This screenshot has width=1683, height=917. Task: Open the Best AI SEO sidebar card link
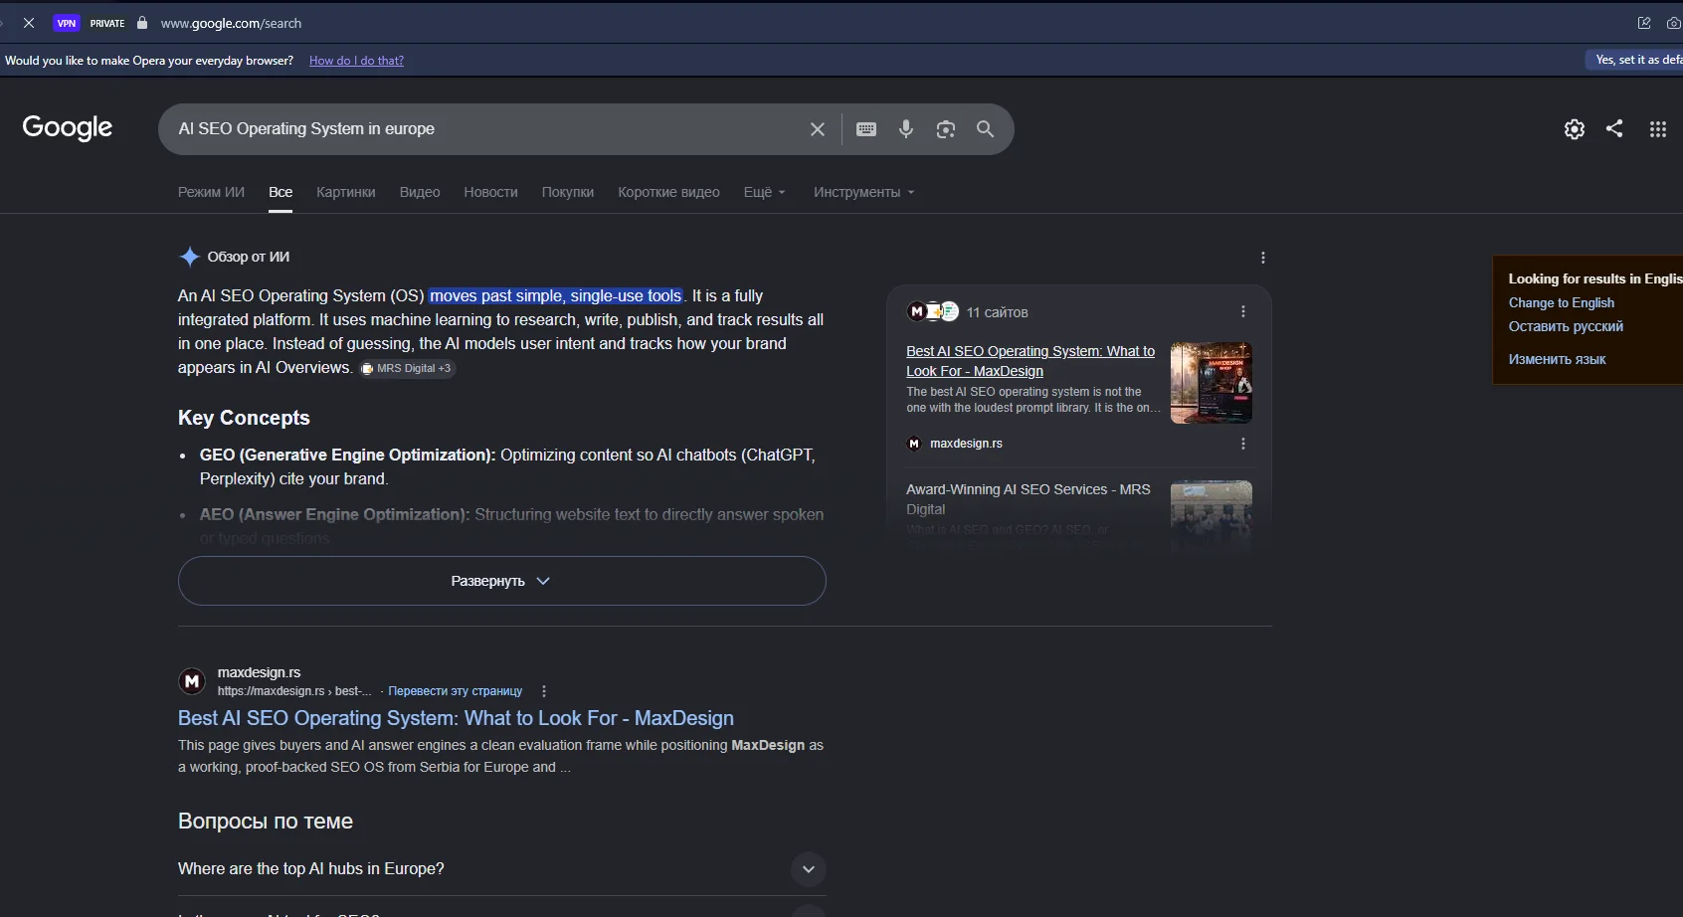(1030, 361)
